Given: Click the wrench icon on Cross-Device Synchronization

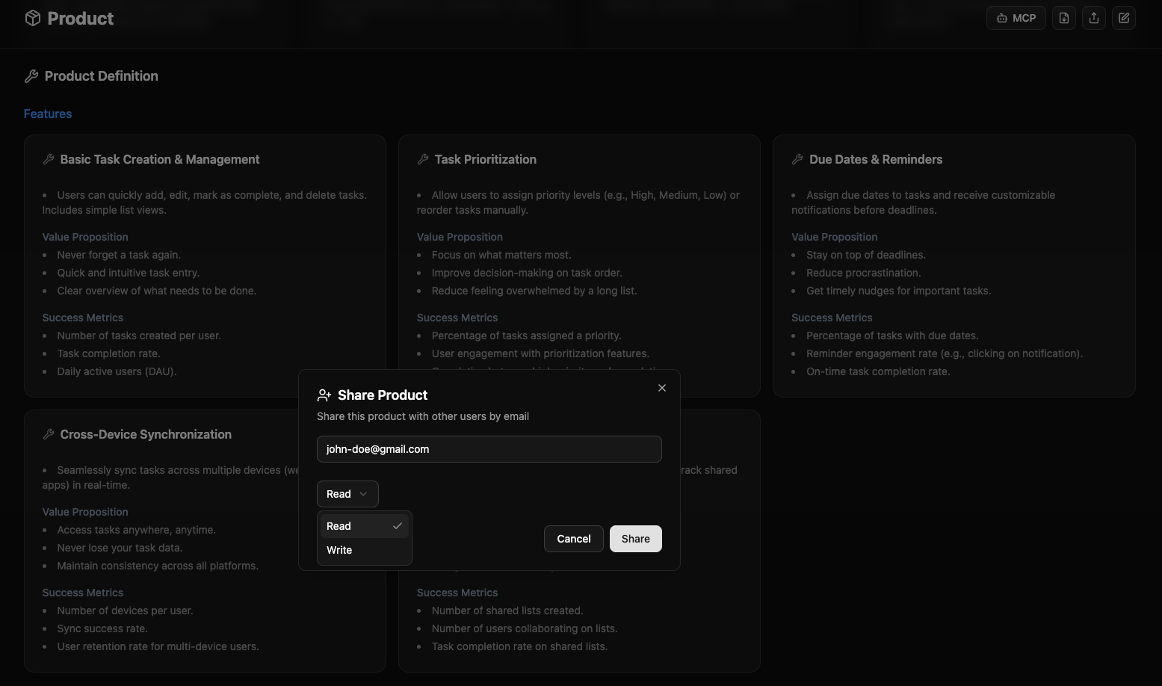Looking at the screenshot, I should [49, 433].
